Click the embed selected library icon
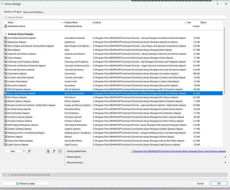 [48, 151]
